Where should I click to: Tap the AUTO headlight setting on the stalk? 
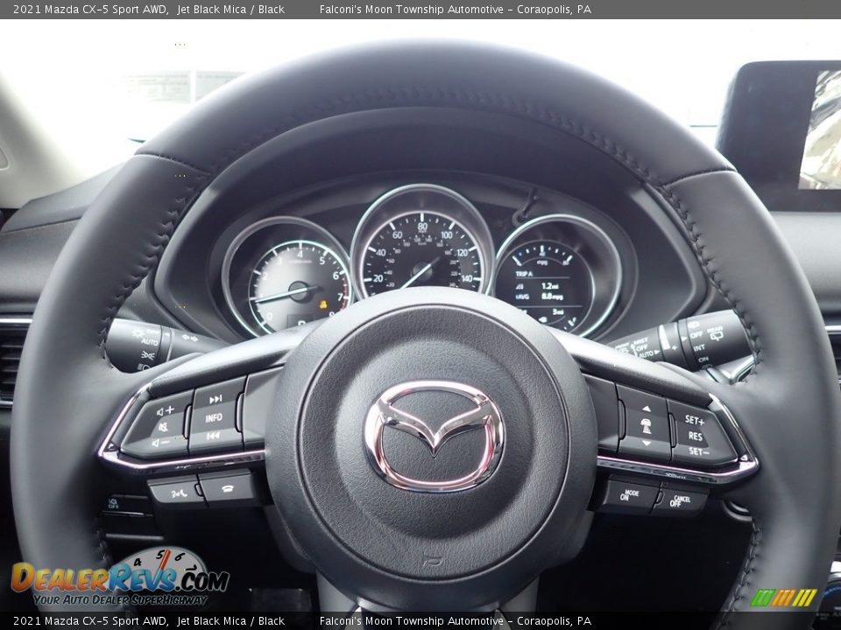click(x=150, y=342)
